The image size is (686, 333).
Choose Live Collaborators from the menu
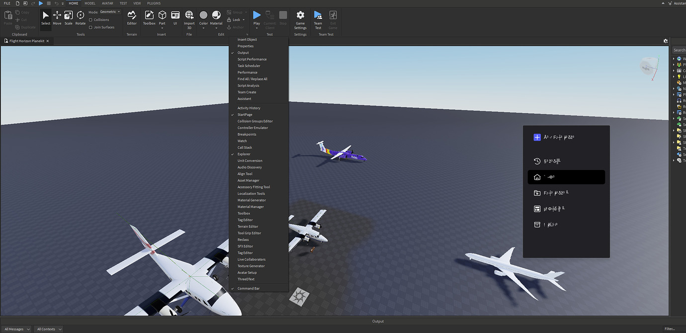pyautogui.click(x=258, y=259)
